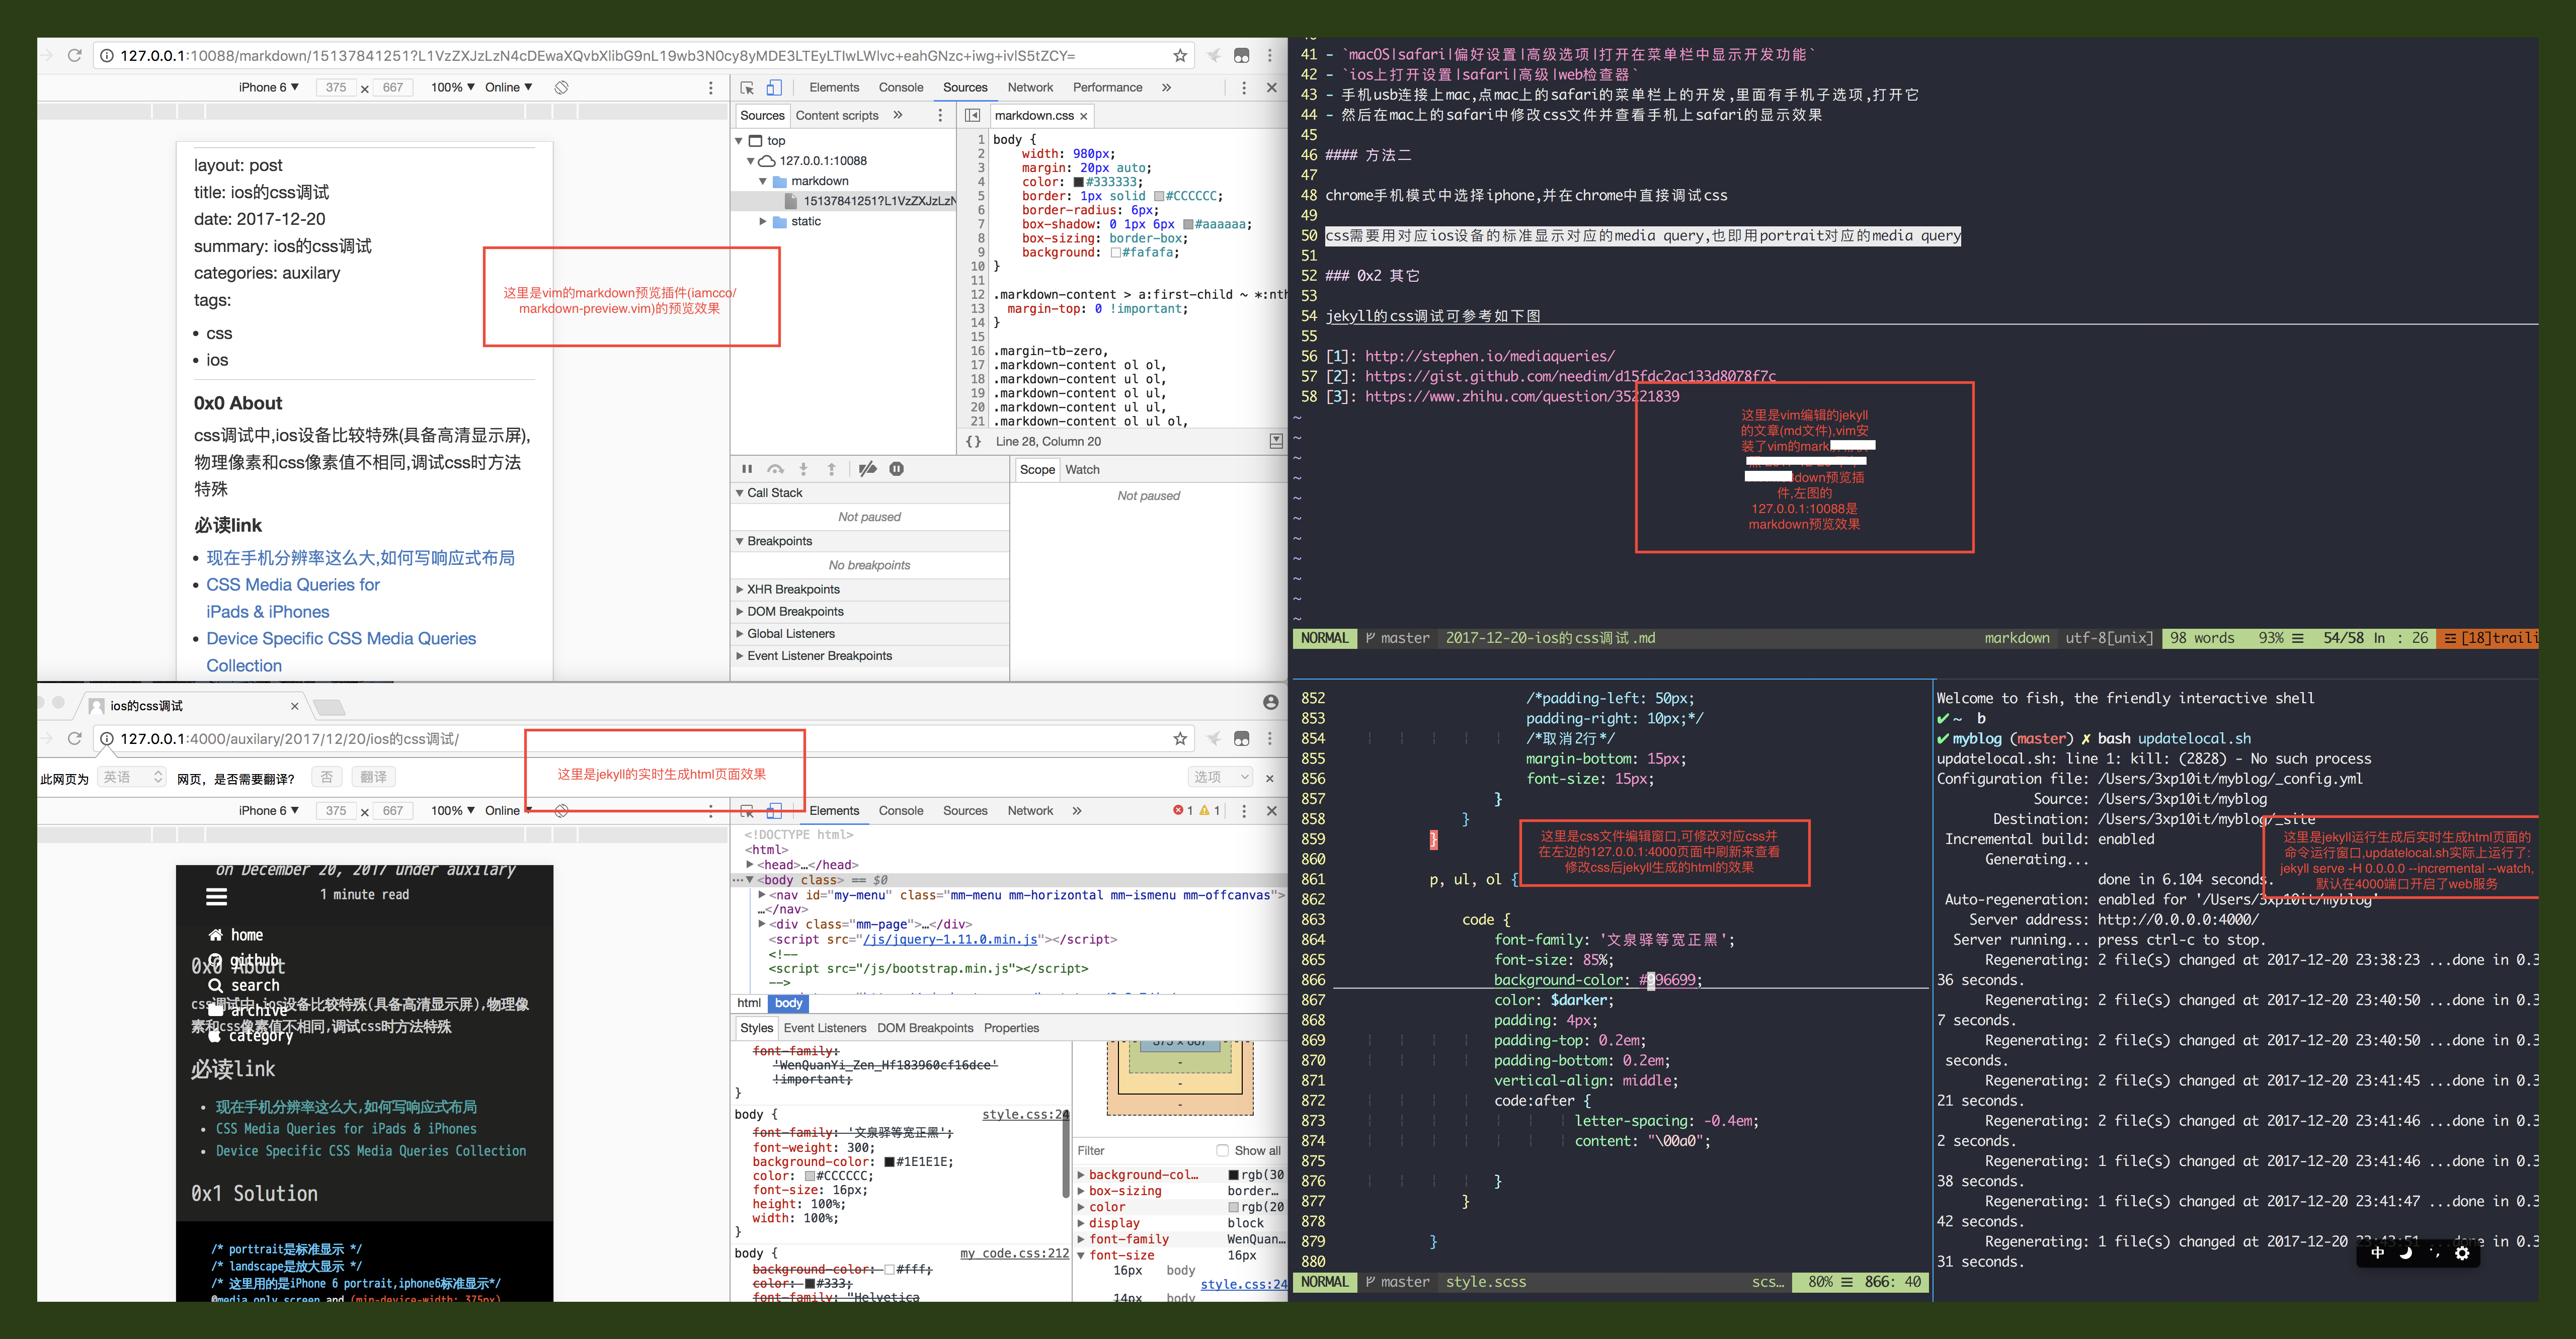Click the inspect element picker in top DevTools
The width and height of the screenshot is (2576, 1339).
747,88
